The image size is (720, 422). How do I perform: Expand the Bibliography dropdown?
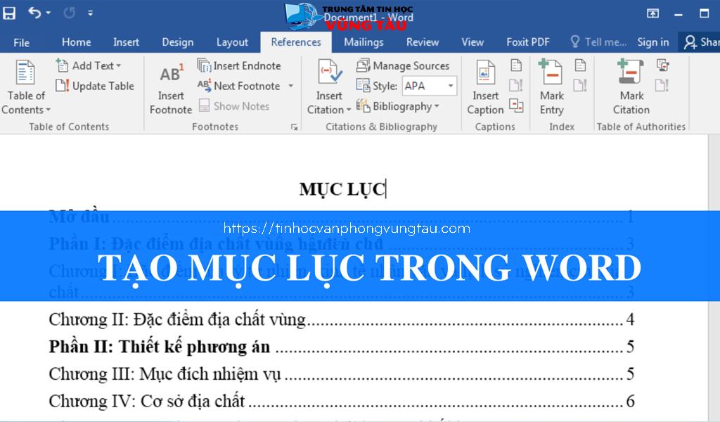pos(398,106)
